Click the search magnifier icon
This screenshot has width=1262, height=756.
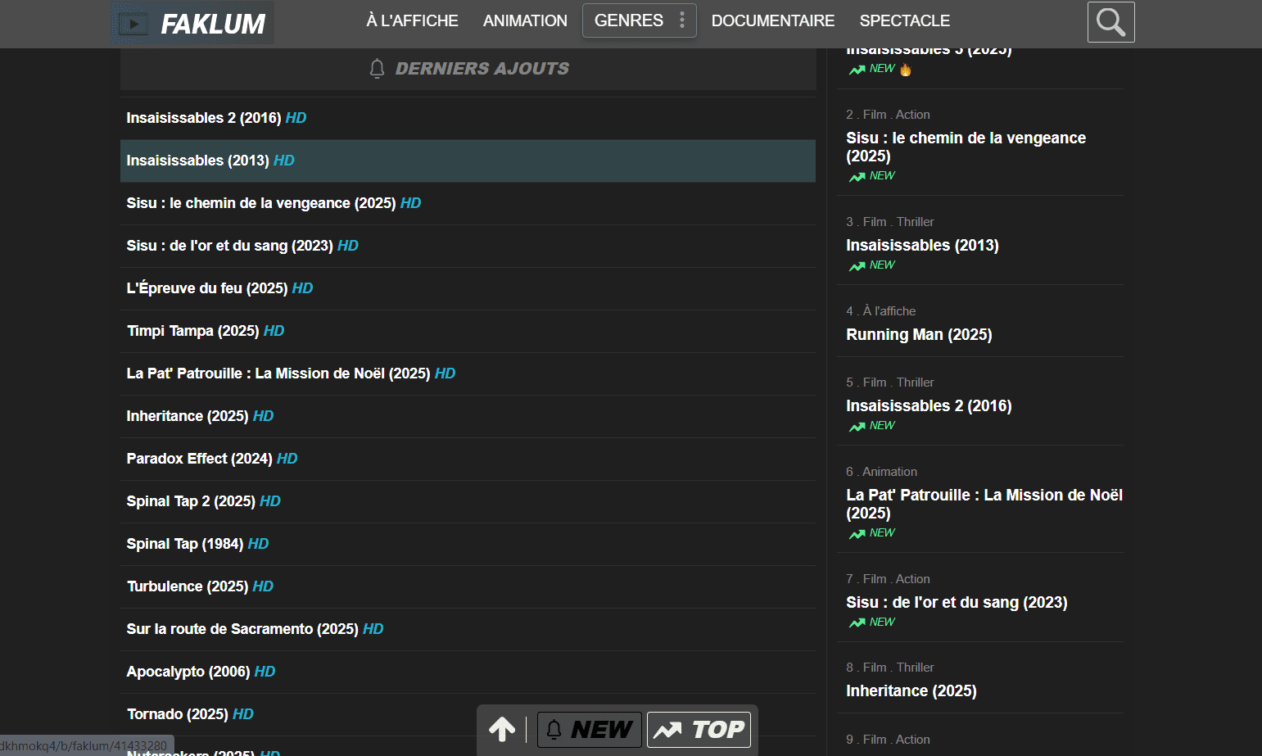coord(1110,22)
